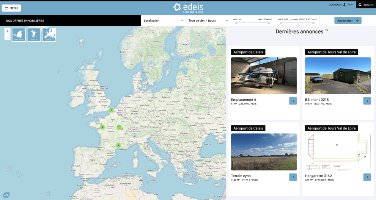Zoom in on the map

click(8, 31)
